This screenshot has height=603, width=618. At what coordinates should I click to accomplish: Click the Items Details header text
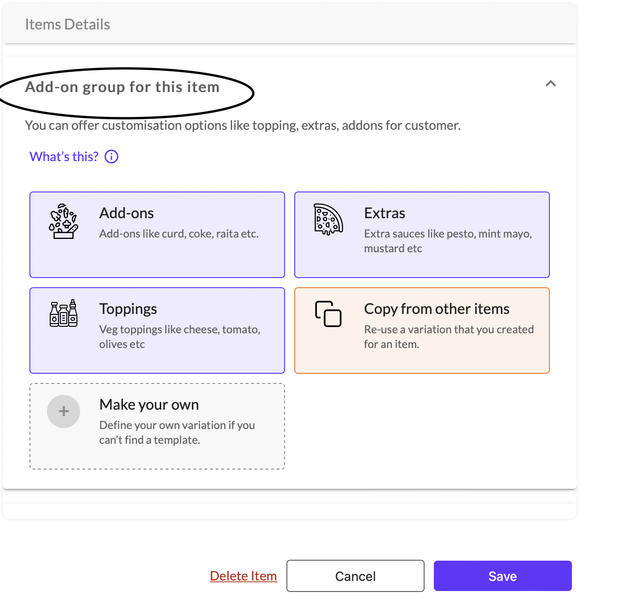click(x=68, y=24)
